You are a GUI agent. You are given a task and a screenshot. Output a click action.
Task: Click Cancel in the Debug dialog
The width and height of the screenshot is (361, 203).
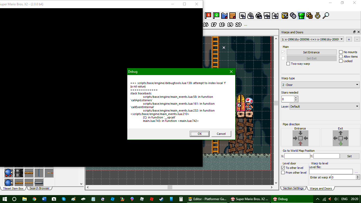tap(221, 134)
